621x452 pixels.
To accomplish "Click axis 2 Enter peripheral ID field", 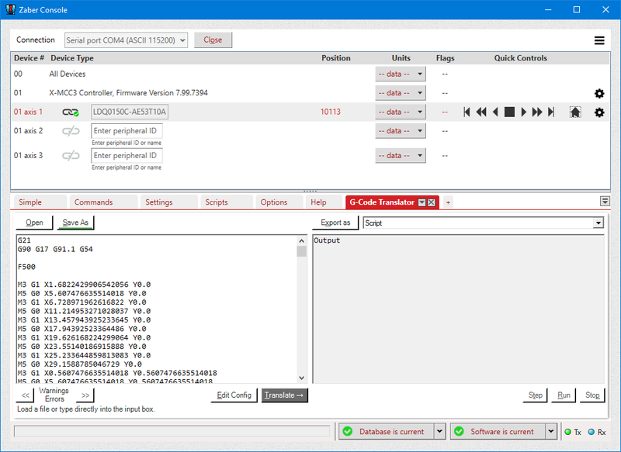I will 127,131.
